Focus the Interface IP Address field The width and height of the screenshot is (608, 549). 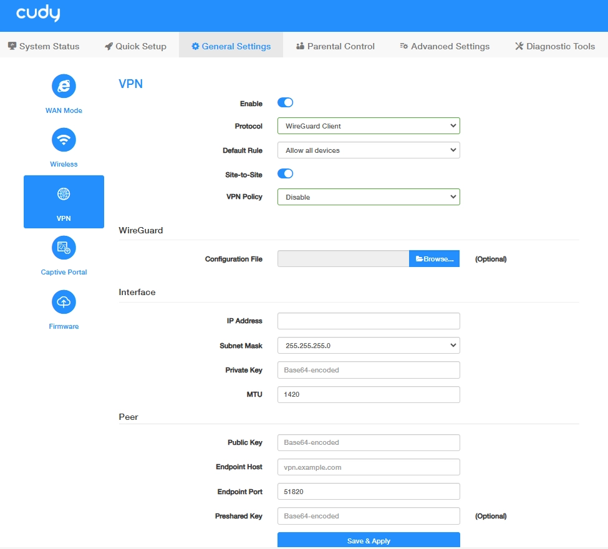369,321
